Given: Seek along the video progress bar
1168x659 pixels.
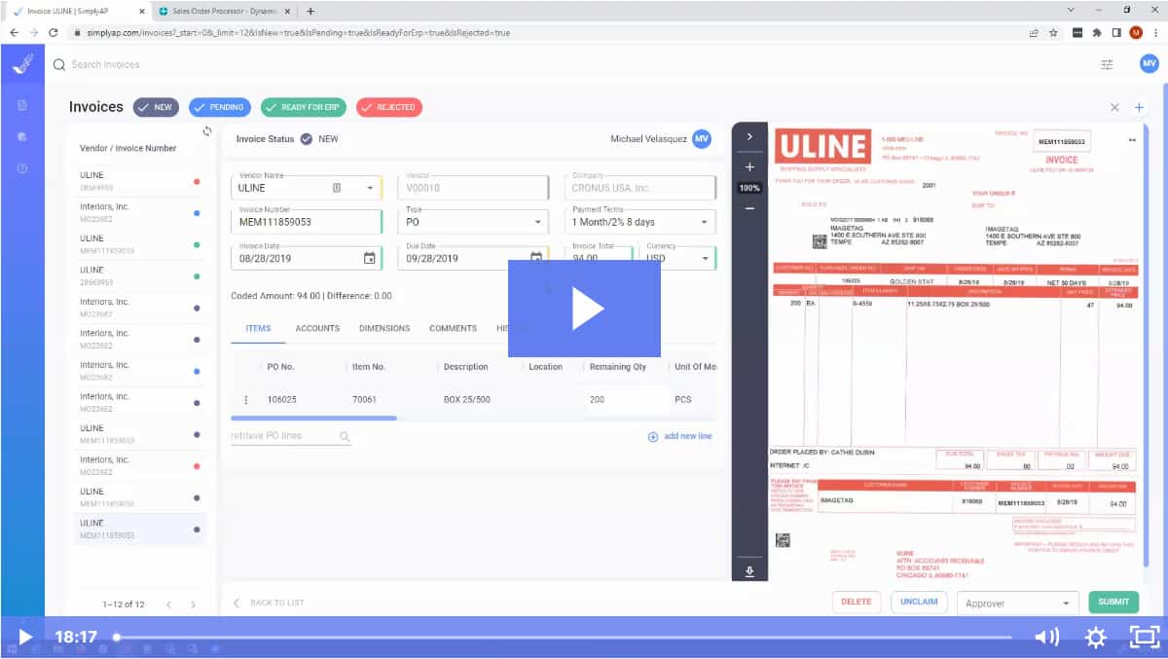Looking at the screenshot, I should [x=564, y=638].
